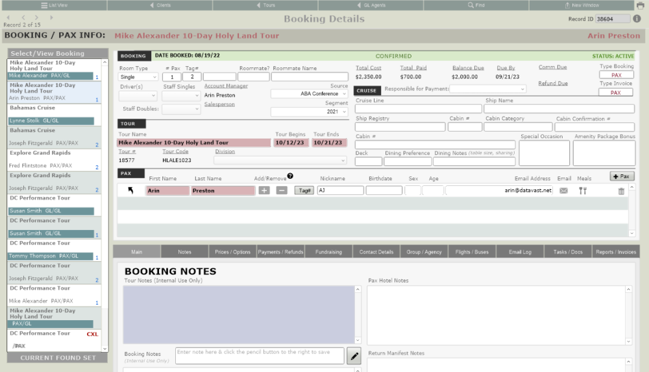Add a passenger with the plus button
The image size is (649, 372).
tap(264, 190)
